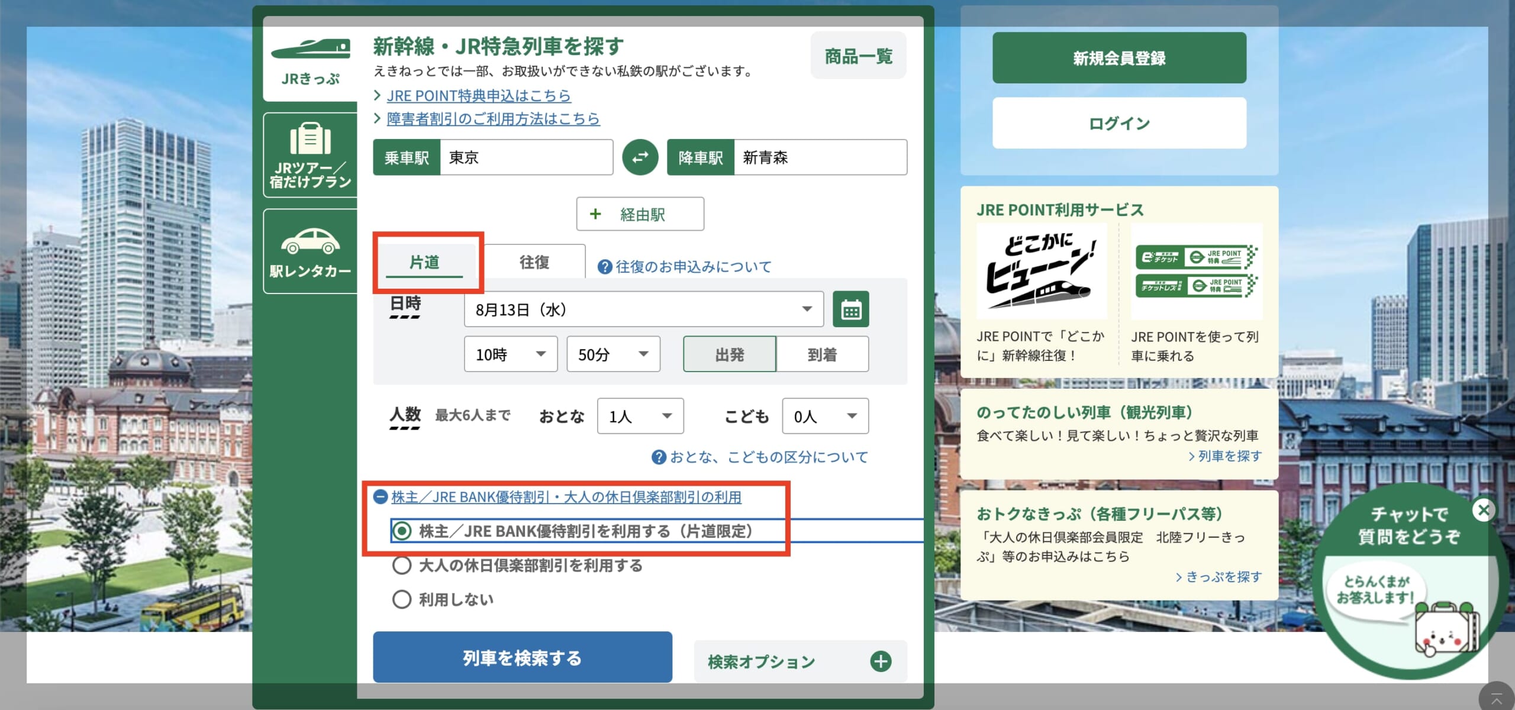The width and height of the screenshot is (1515, 710).
Task: Collapse 株主/JRE BANK discount section minus icon
Action: pos(381,496)
